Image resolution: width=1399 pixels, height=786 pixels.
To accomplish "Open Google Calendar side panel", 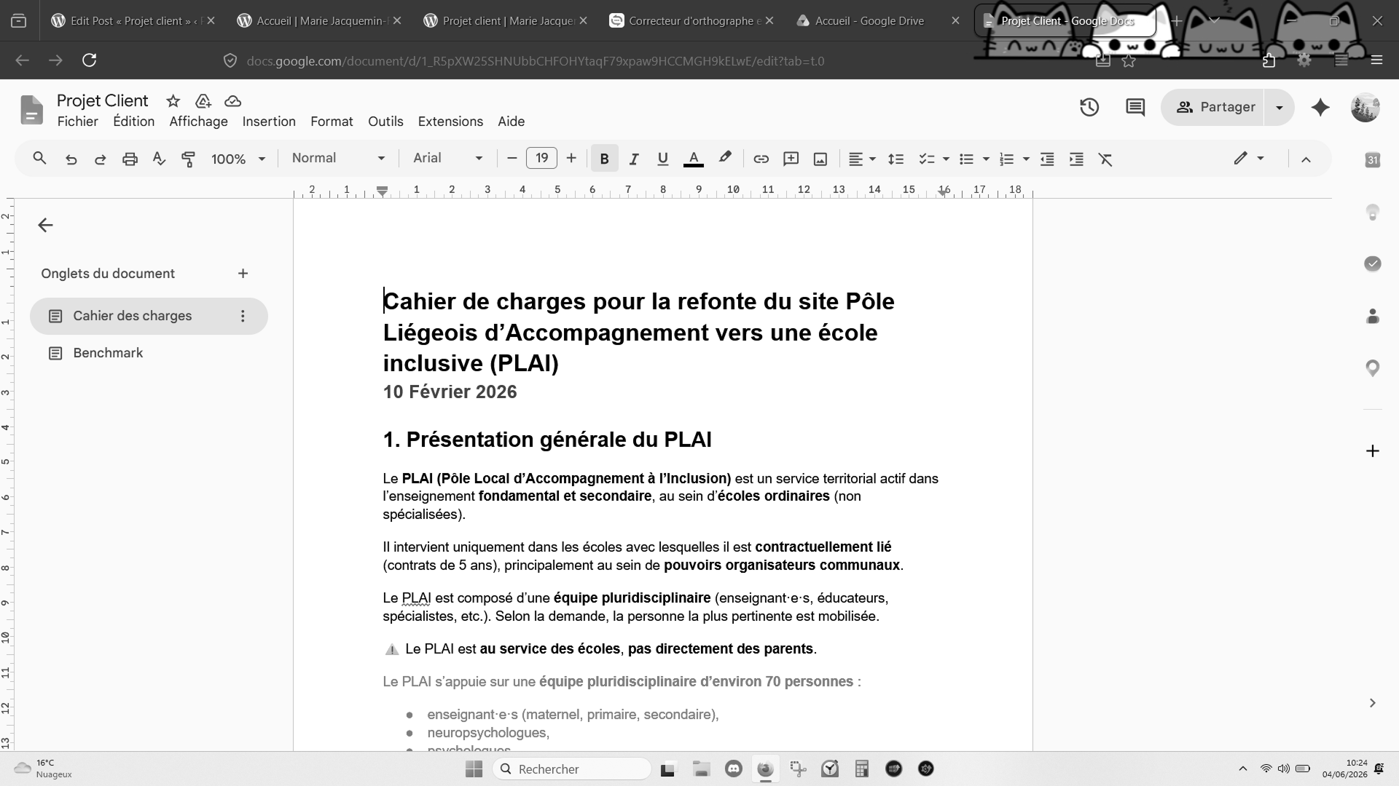I will pos(1373,160).
